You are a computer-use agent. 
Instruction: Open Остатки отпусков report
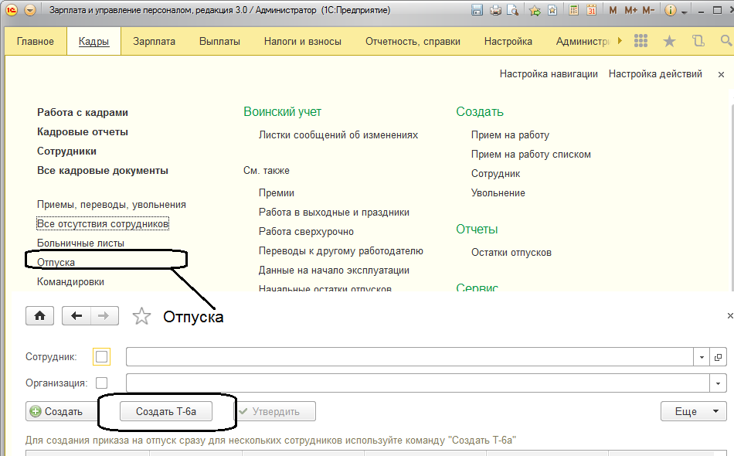tap(511, 252)
